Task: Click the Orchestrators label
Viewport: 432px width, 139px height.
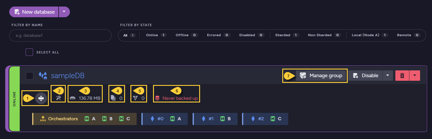Action: 63,119
